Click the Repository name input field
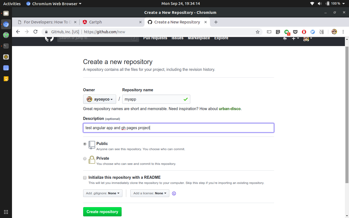 click(x=153, y=99)
